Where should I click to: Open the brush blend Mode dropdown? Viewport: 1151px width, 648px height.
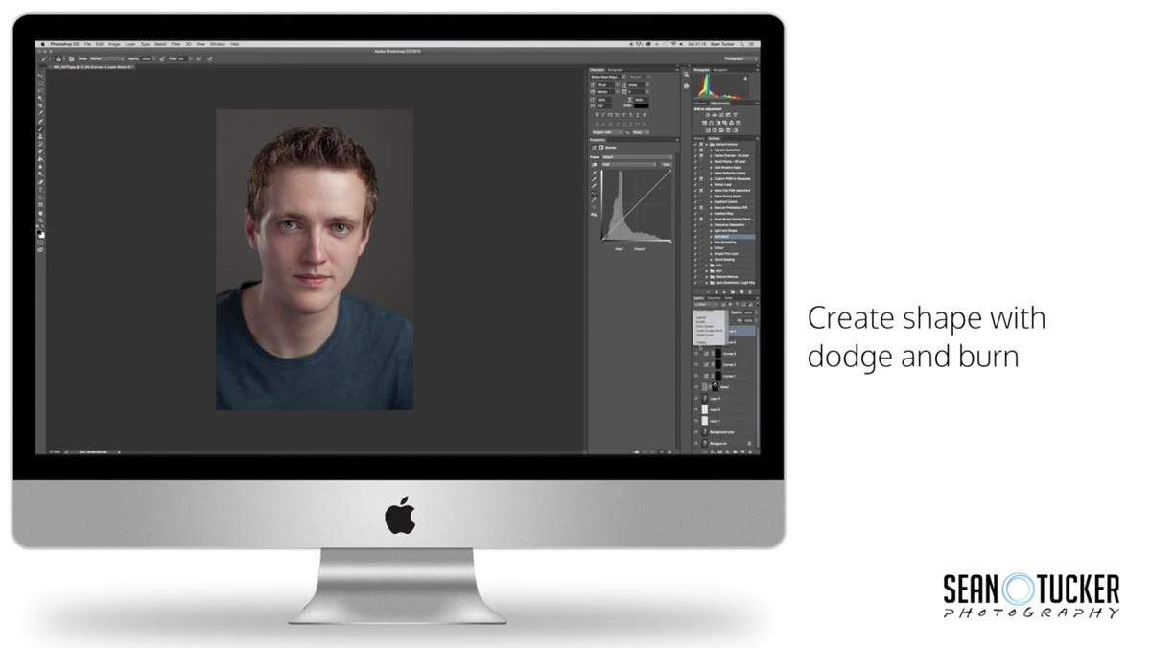[x=107, y=58]
